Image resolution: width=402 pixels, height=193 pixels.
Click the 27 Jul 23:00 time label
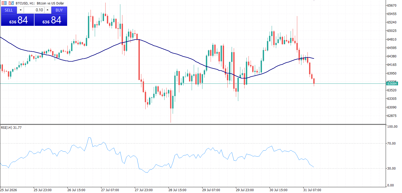[x=143, y=190]
